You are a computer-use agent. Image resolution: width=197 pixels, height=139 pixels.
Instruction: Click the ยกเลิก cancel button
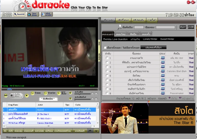click(191, 27)
